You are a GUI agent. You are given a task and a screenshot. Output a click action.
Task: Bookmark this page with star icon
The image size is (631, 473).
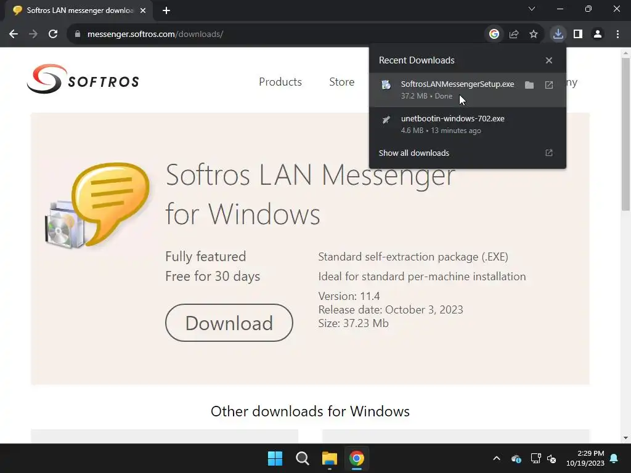tap(534, 34)
